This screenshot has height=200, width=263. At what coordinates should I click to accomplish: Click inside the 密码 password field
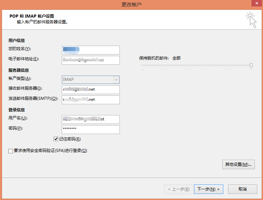pos(91,130)
